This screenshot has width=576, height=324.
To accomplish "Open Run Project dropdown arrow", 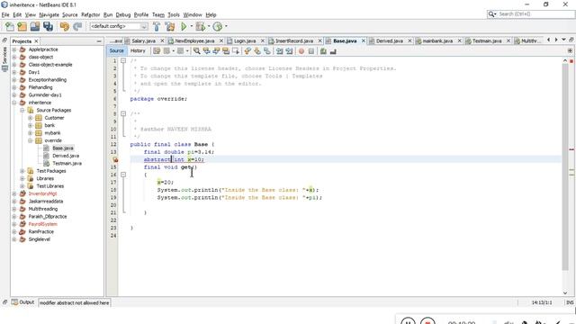I will [191, 26].
